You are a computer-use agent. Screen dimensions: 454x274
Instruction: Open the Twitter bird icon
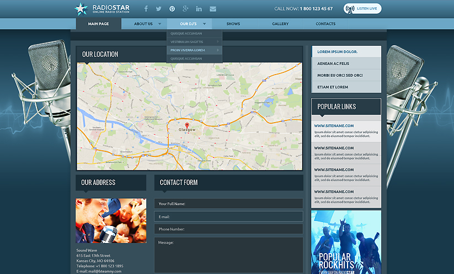click(159, 9)
